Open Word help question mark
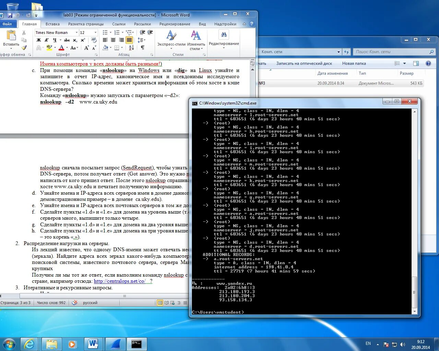Screen dimensions: 439x351 point(251,24)
